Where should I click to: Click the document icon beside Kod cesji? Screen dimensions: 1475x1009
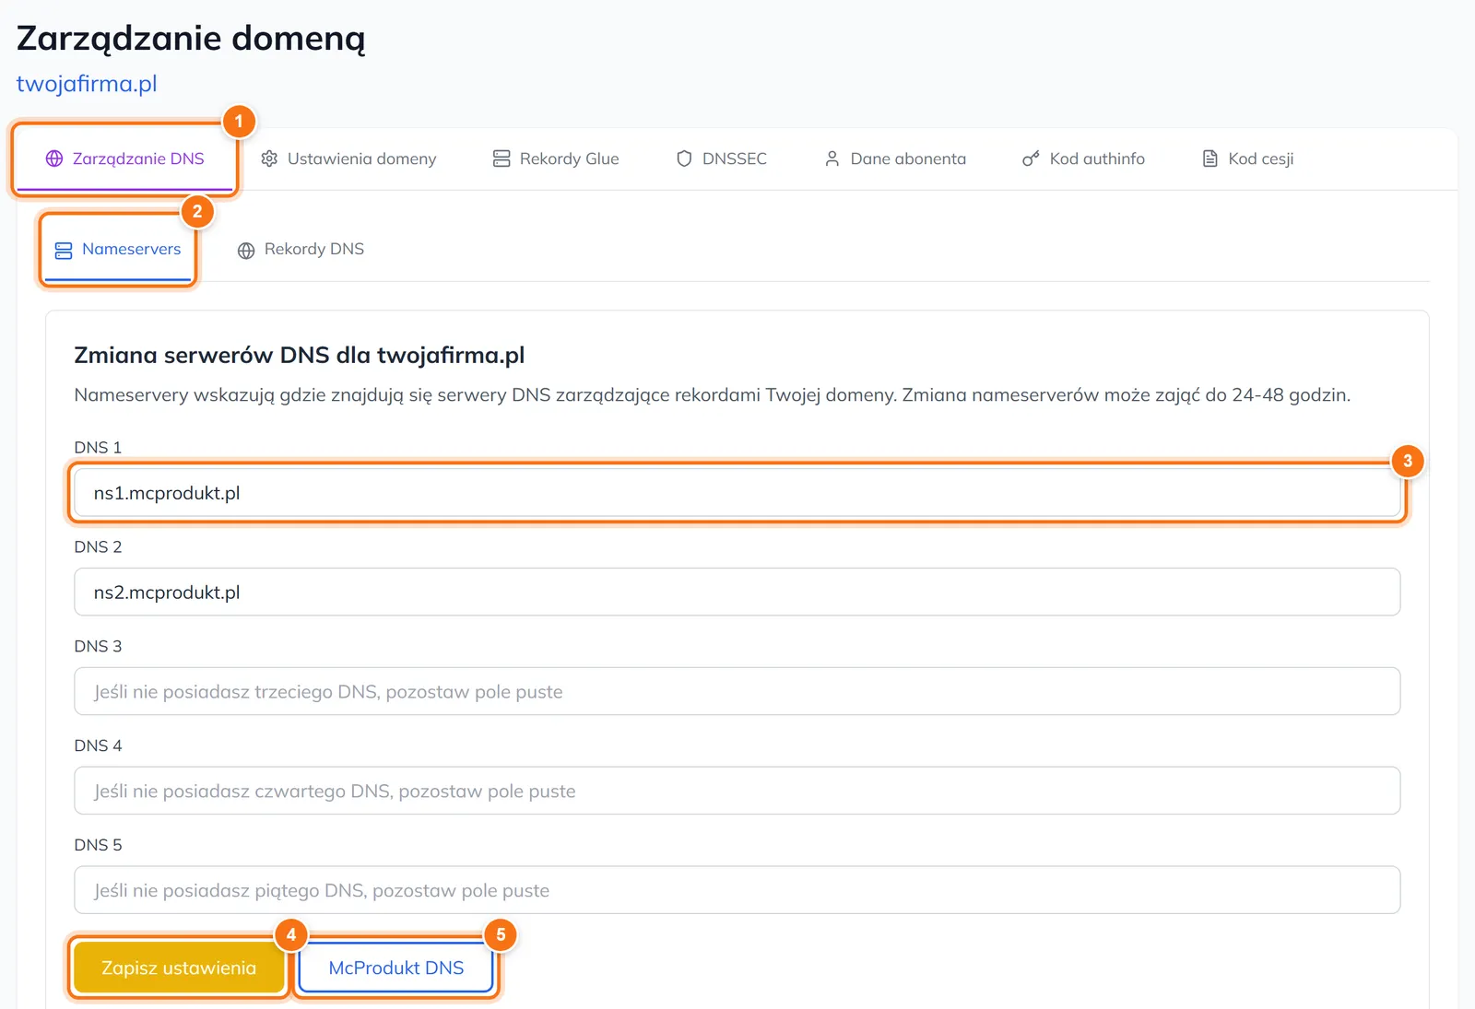coord(1210,158)
